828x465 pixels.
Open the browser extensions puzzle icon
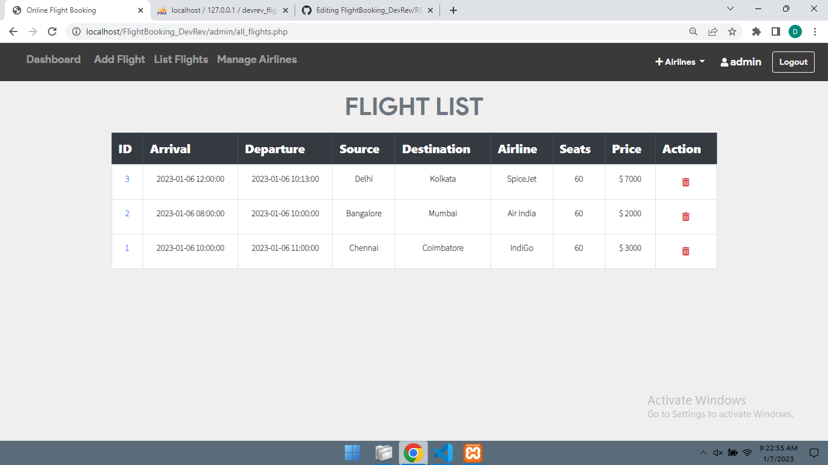point(756,31)
